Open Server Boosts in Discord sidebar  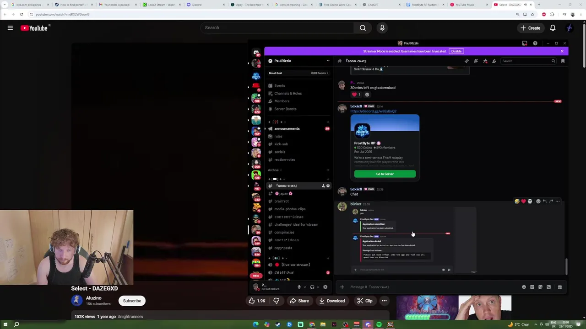point(298,109)
